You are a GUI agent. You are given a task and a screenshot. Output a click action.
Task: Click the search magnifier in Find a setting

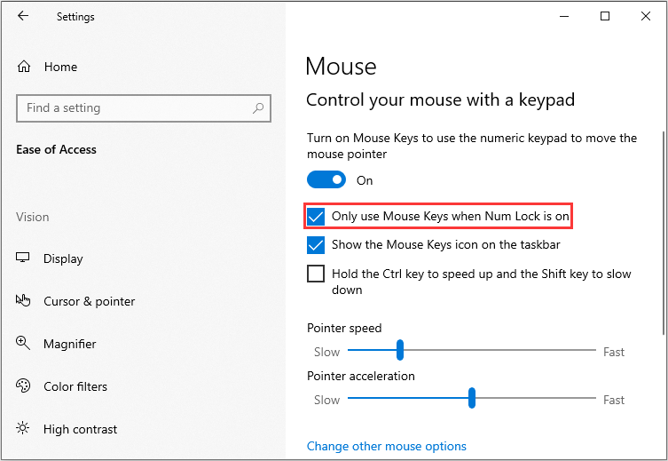[258, 108]
